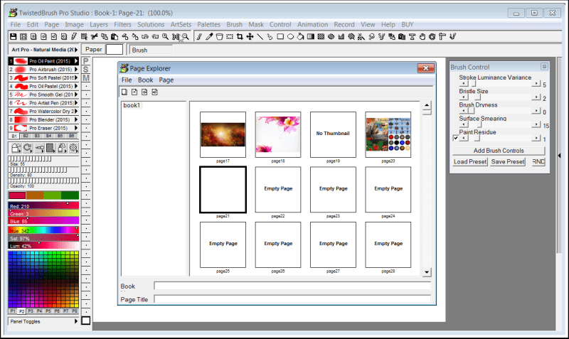Select the Rectangle shape tool

(x=280, y=37)
